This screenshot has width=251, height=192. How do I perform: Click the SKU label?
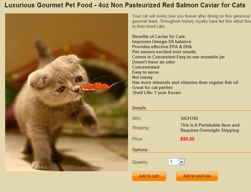[x=136, y=118]
